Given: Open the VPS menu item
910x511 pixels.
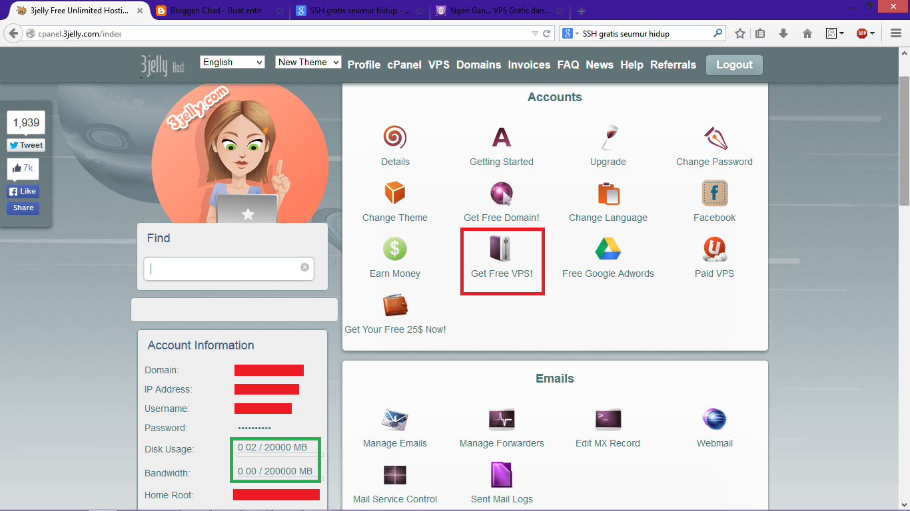Looking at the screenshot, I should (439, 65).
